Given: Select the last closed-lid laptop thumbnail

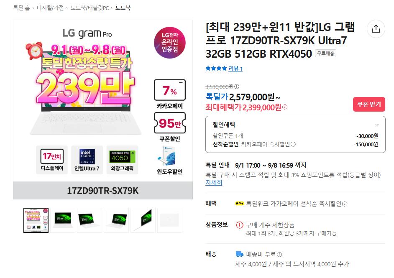Looking at the screenshot, I should [170, 220].
